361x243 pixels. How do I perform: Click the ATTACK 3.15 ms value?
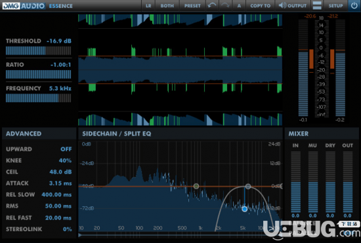click(60, 183)
